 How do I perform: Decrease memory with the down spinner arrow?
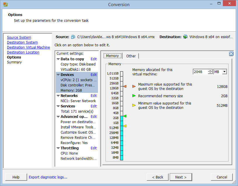pos(210,73)
